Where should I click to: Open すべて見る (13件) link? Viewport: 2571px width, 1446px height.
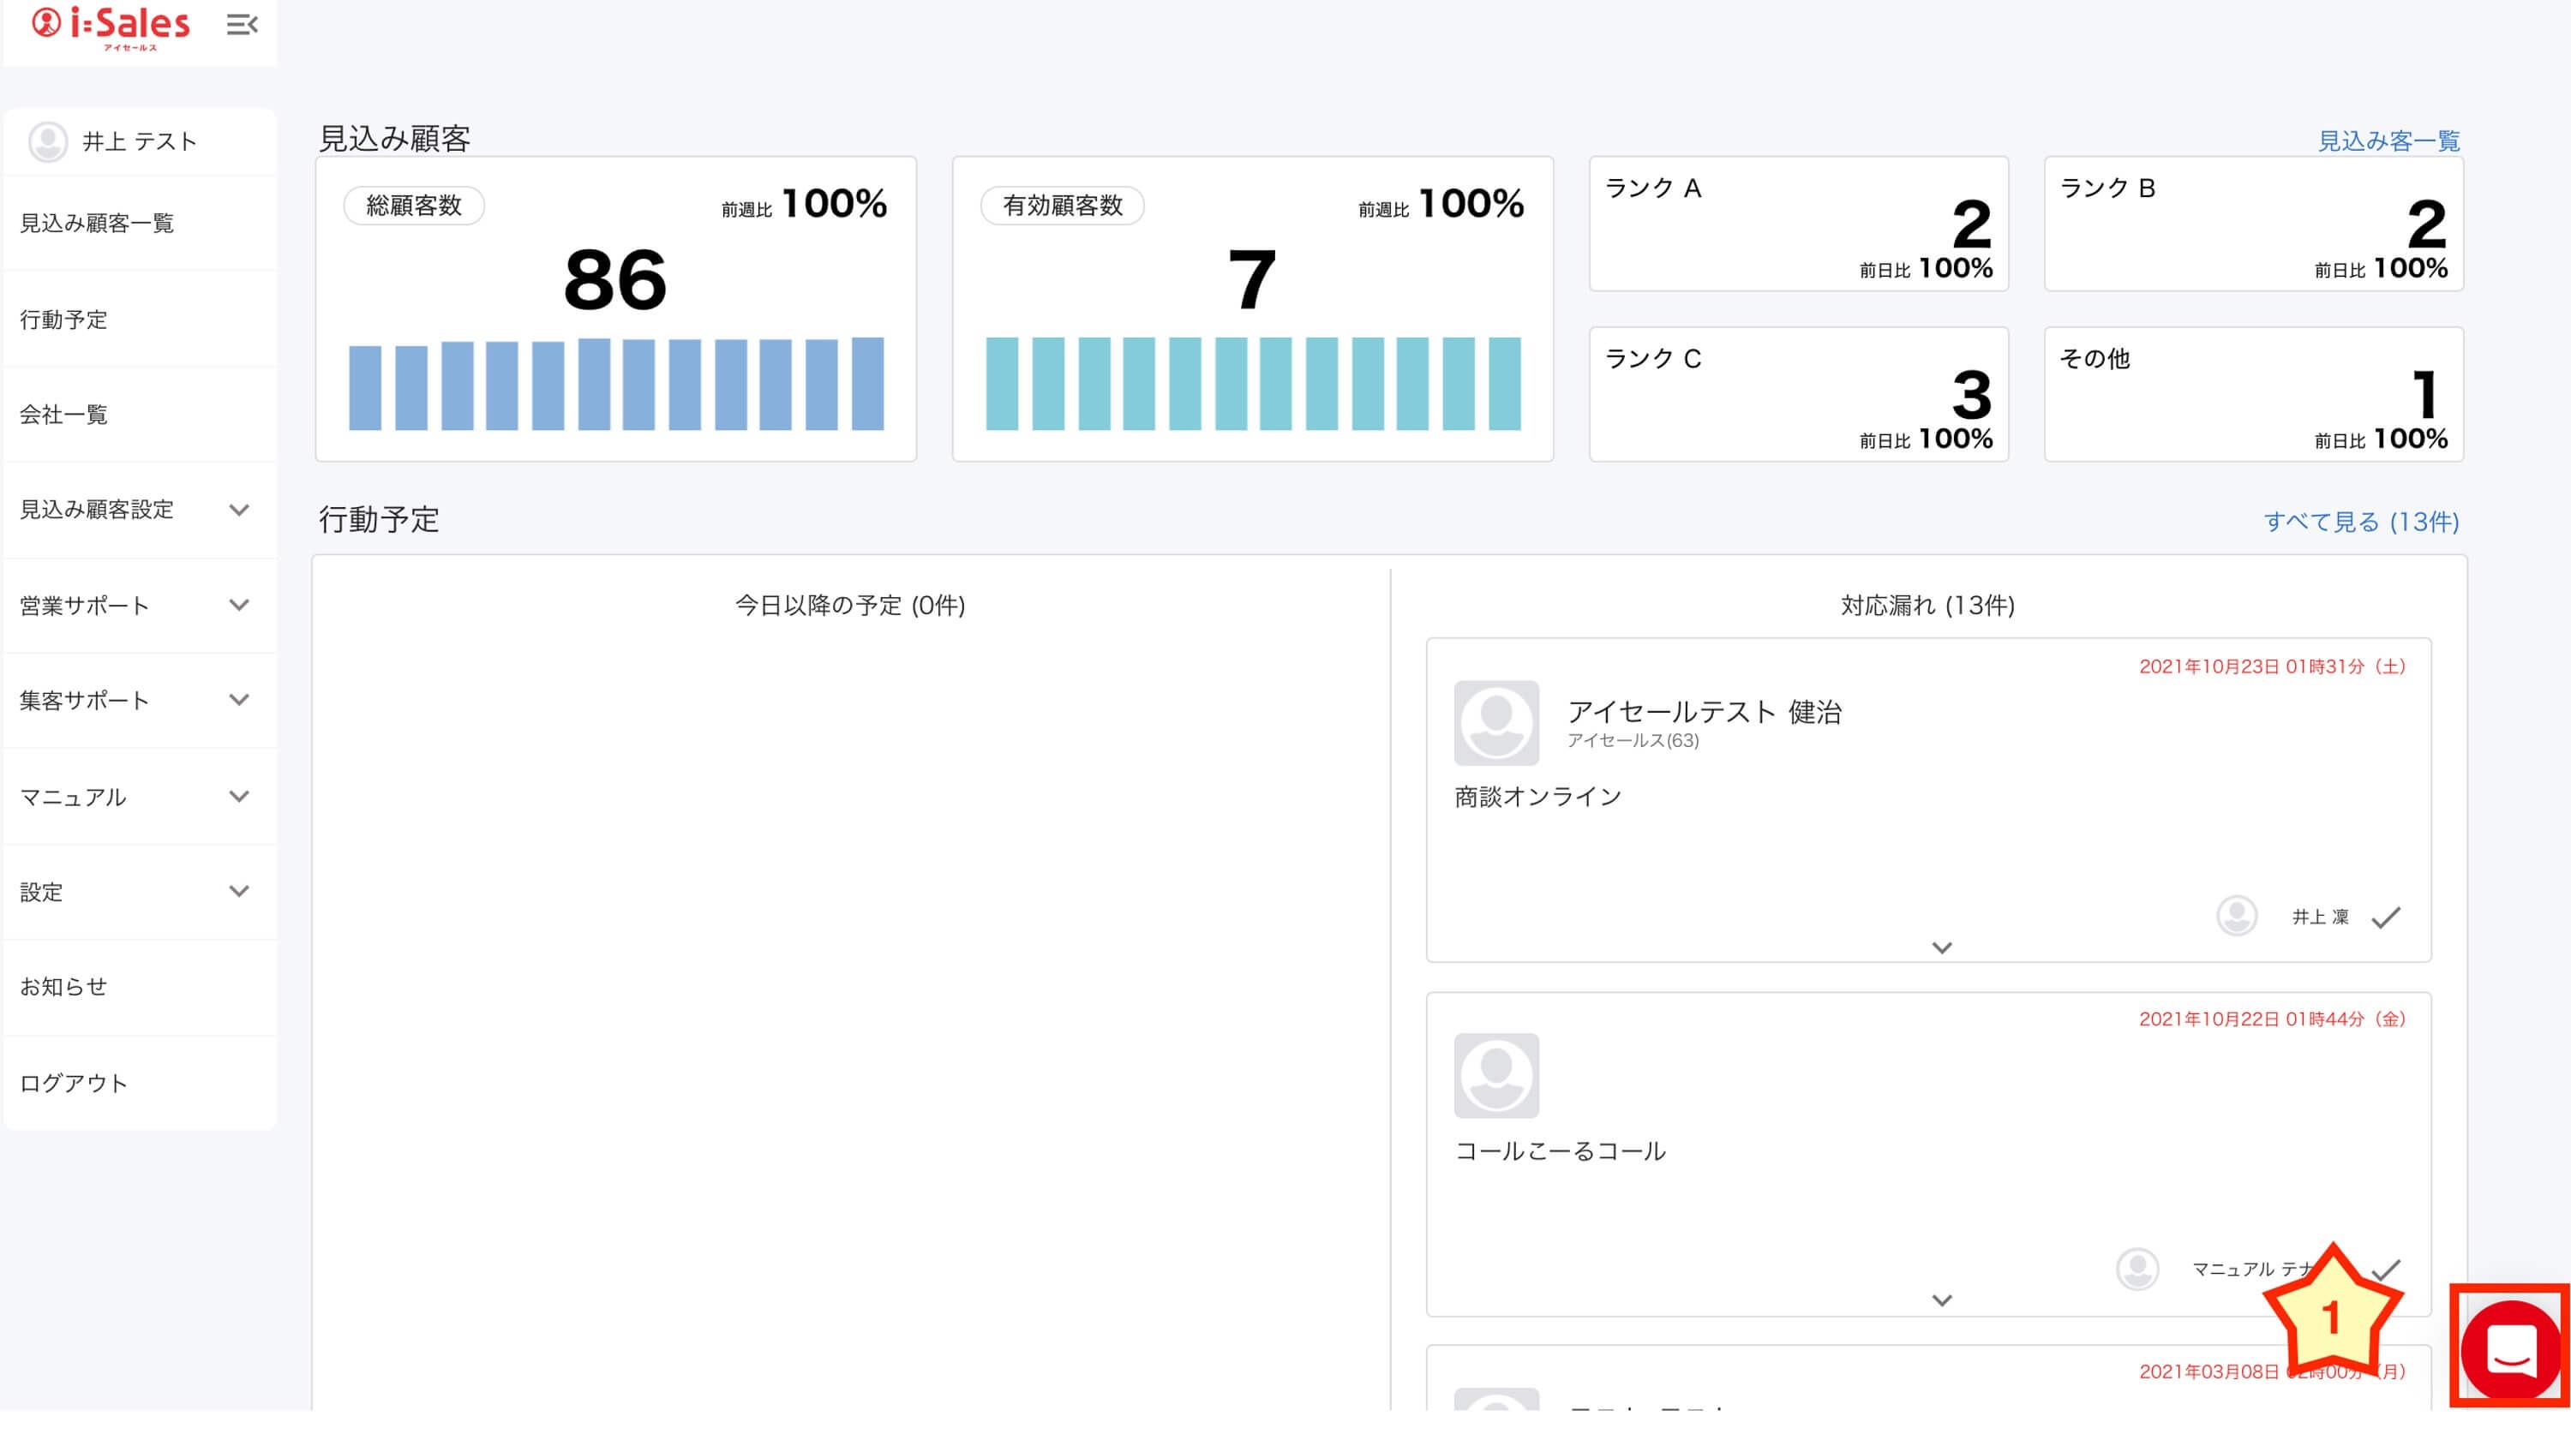click(2359, 521)
